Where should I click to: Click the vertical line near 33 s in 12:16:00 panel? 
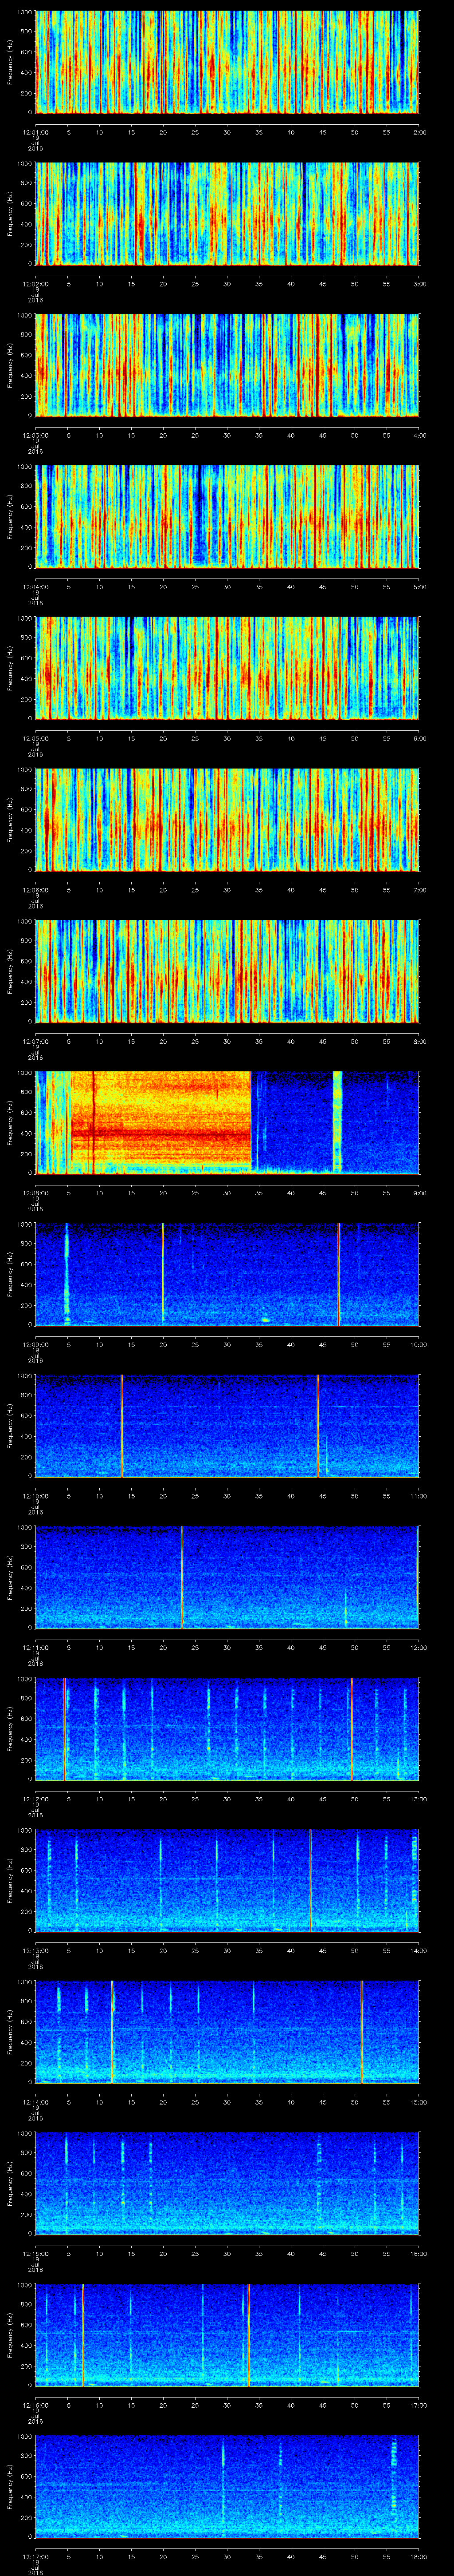[x=248, y=2334]
